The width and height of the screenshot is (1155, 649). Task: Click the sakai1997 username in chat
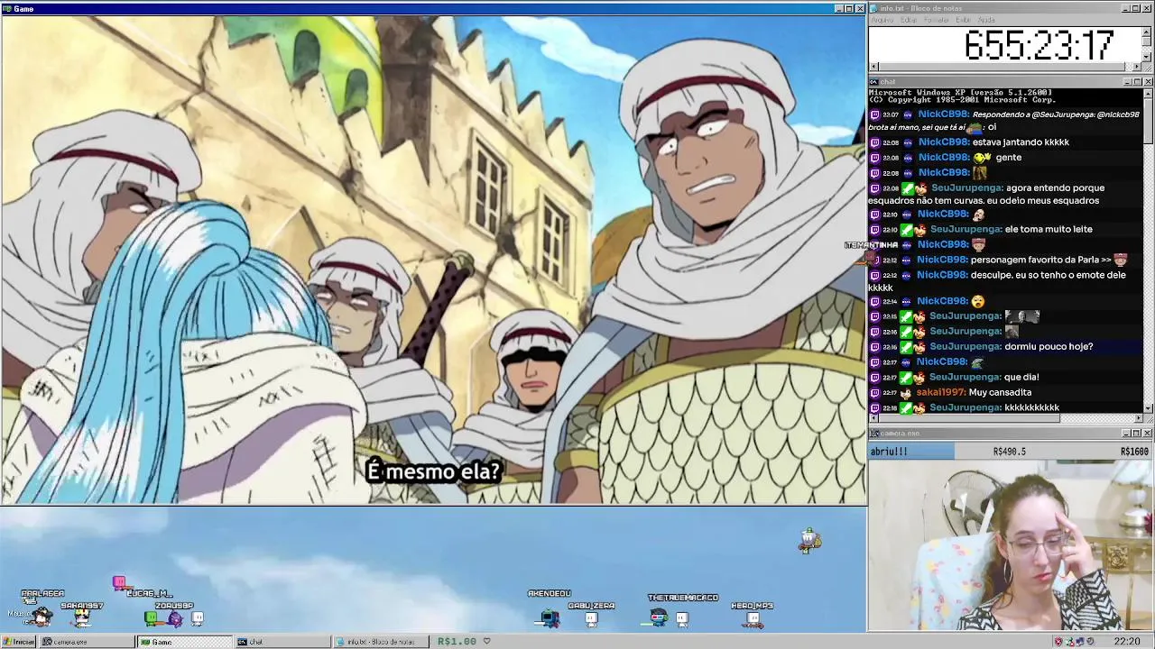point(941,393)
